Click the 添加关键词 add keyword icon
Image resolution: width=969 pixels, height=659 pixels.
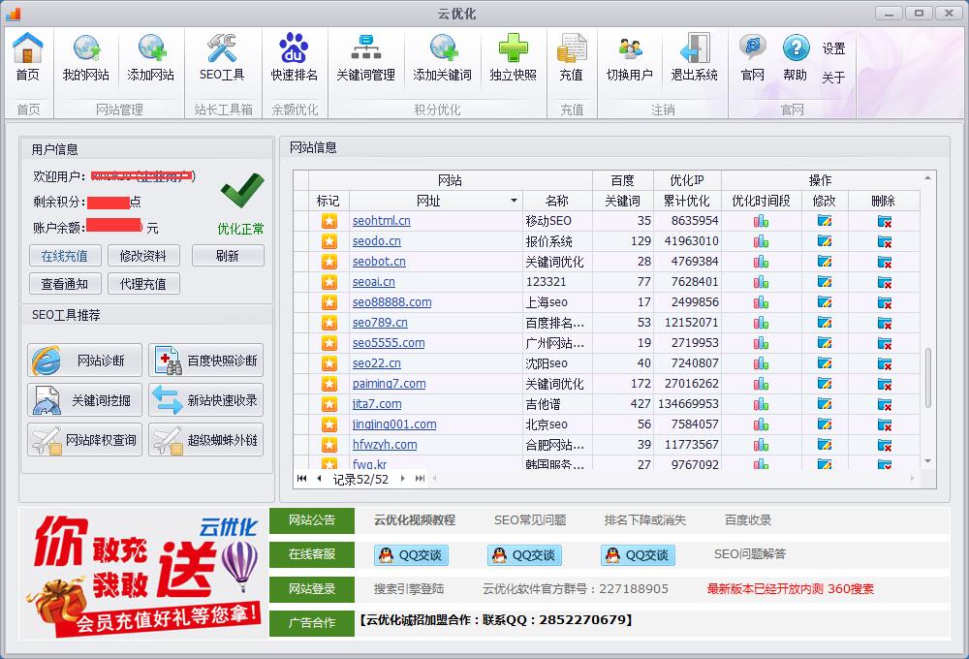point(441,58)
